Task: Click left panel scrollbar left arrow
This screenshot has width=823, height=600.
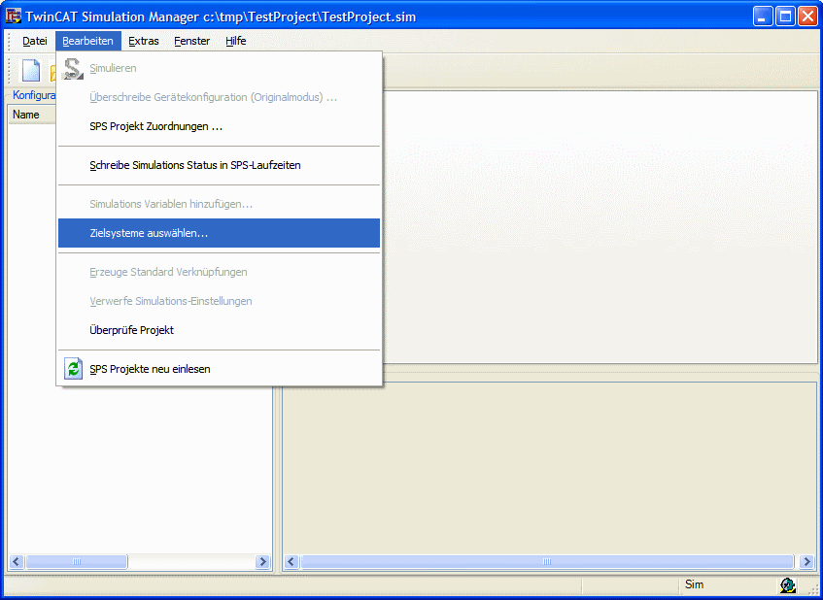Action: [17, 562]
